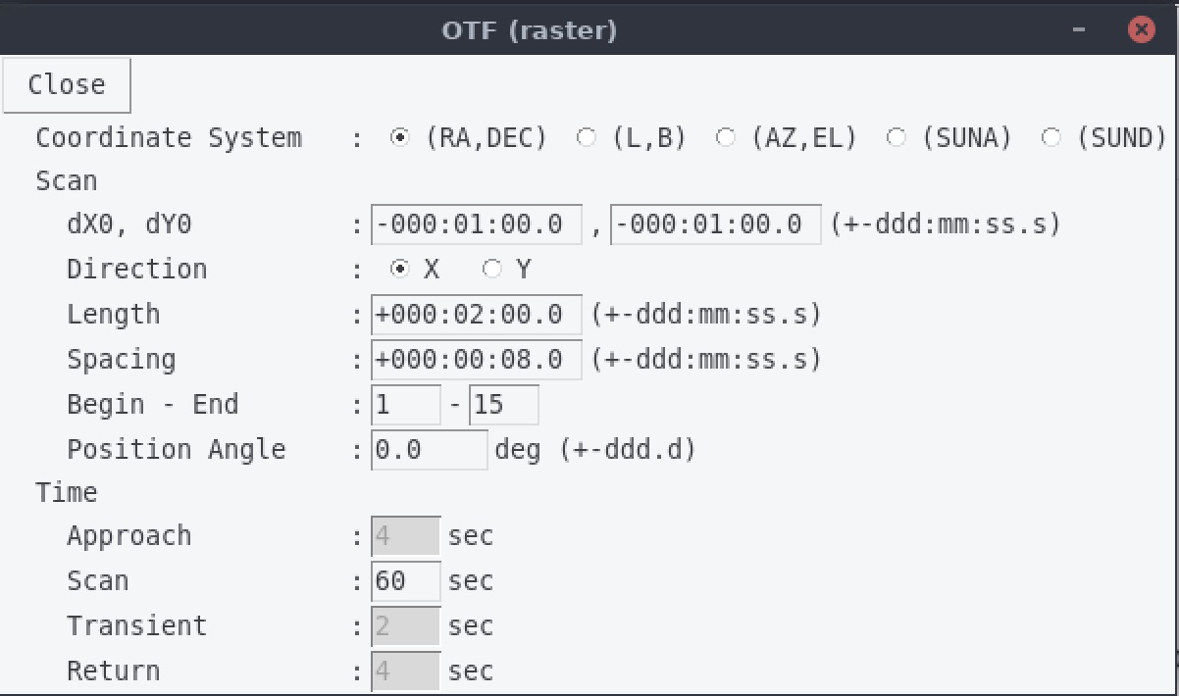Click the disabled Transient time field
This screenshot has height=696, width=1179.
click(406, 626)
